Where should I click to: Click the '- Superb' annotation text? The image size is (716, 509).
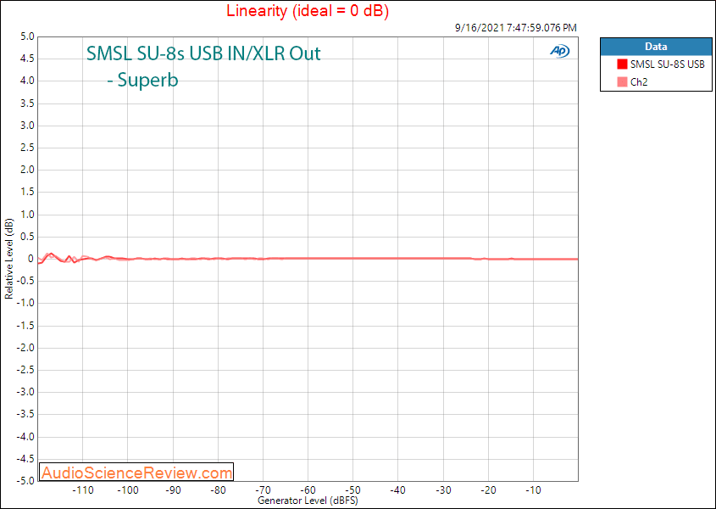(143, 80)
